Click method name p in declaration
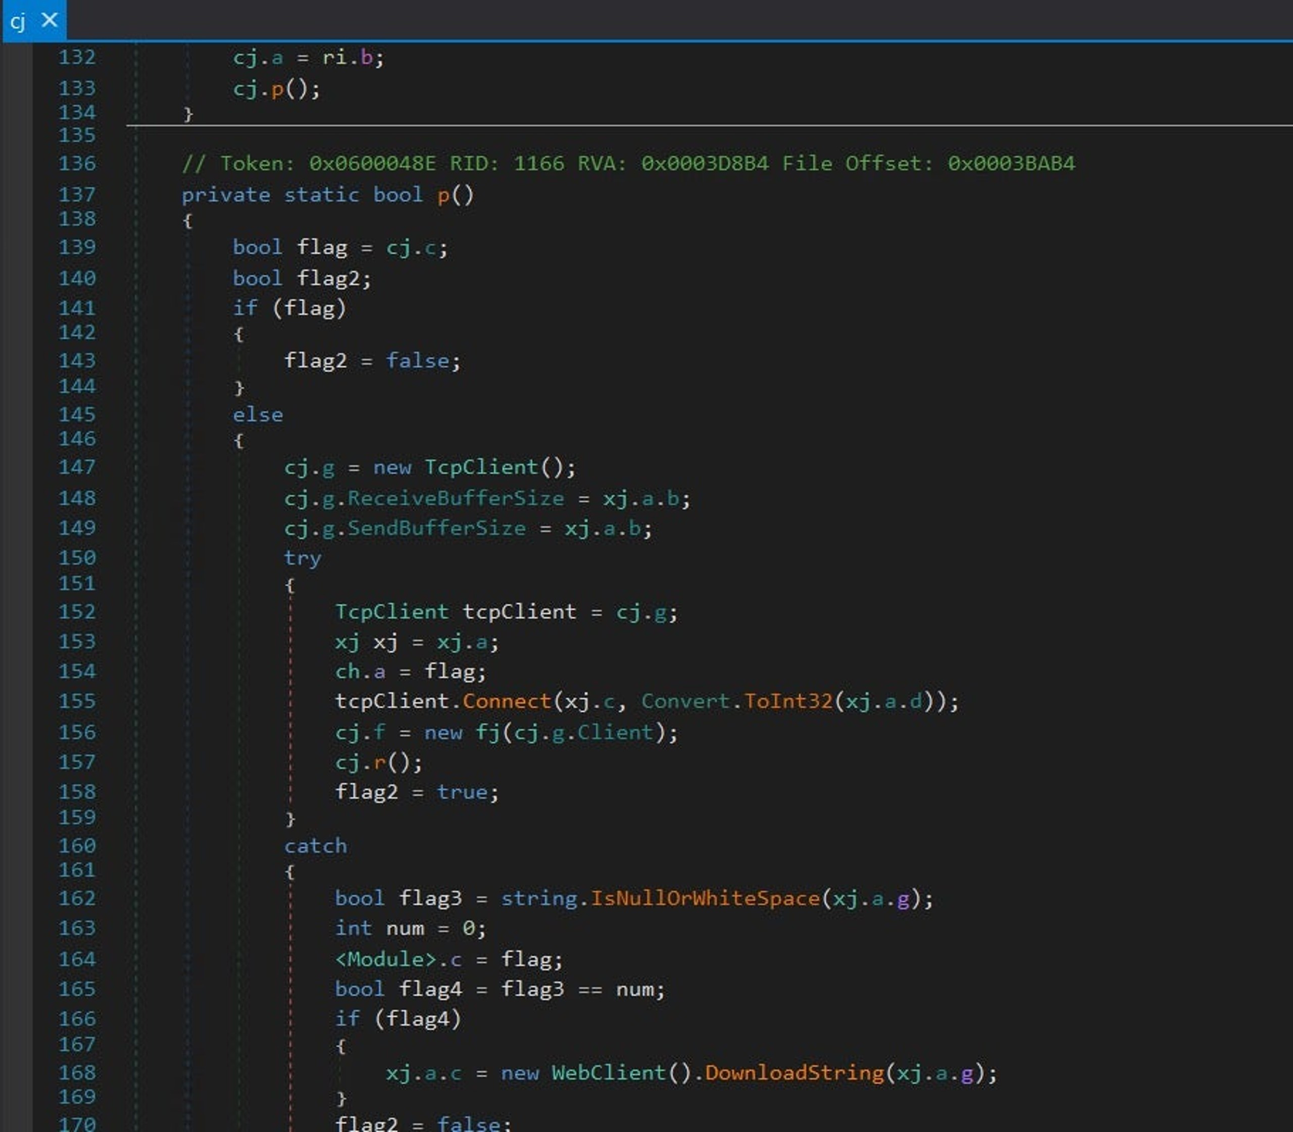The image size is (1293, 1132). [443, 195]
